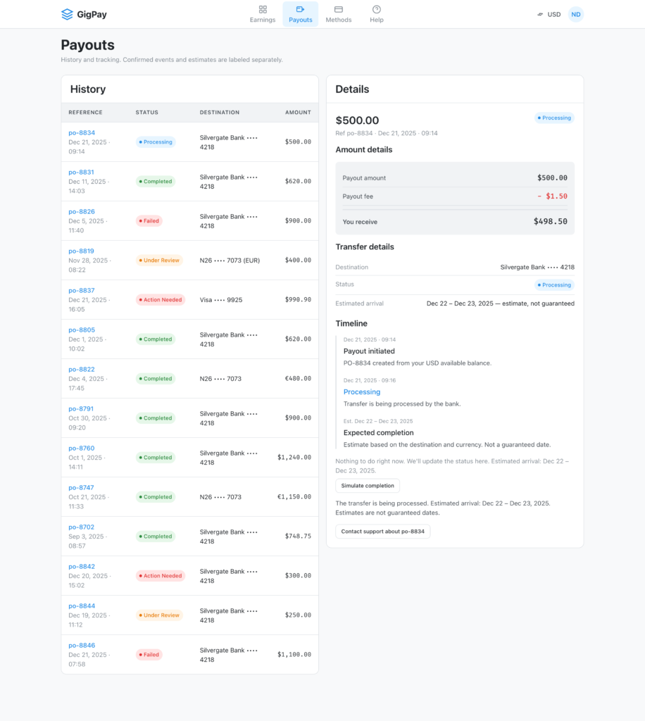Image resolution: width=645 pixels, height=721 pixels.
Task: Click the Processing badge in po-8834 row
Action: point(156,142)
